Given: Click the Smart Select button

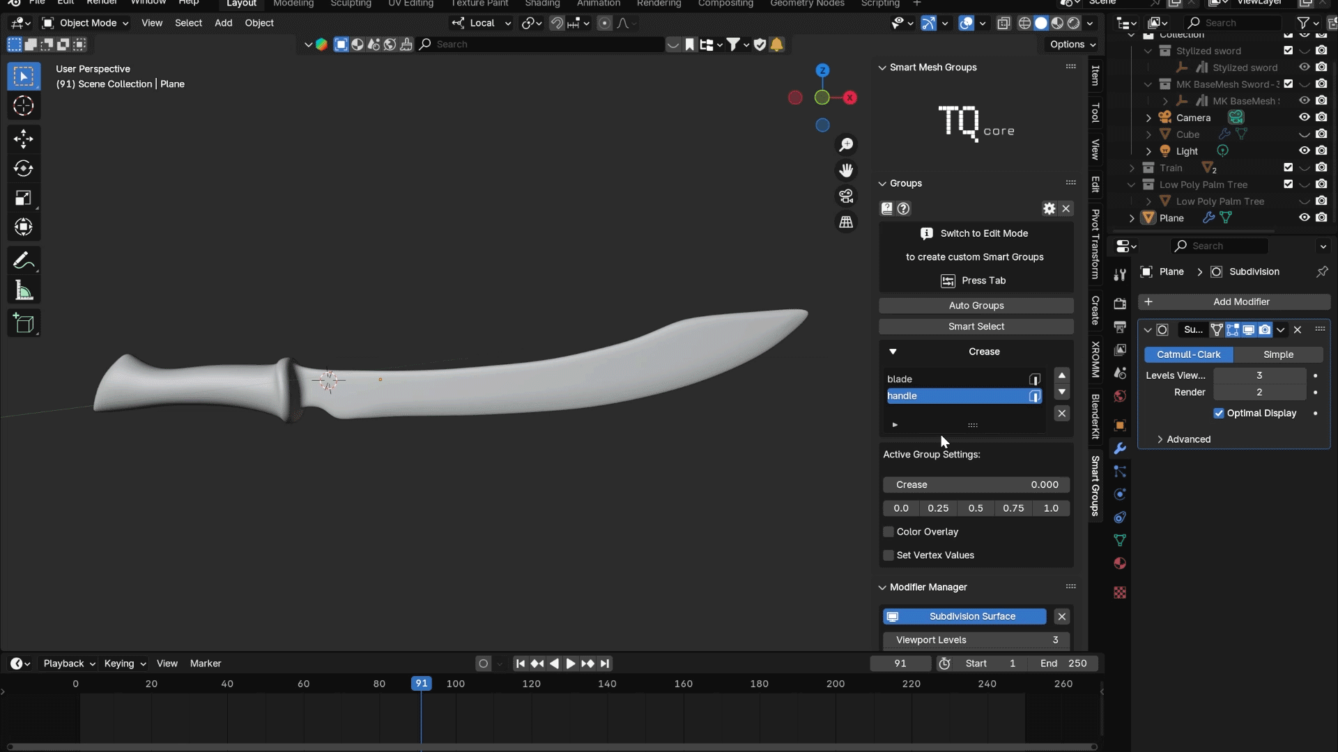Looking at the screenshot, I should 976,327.
